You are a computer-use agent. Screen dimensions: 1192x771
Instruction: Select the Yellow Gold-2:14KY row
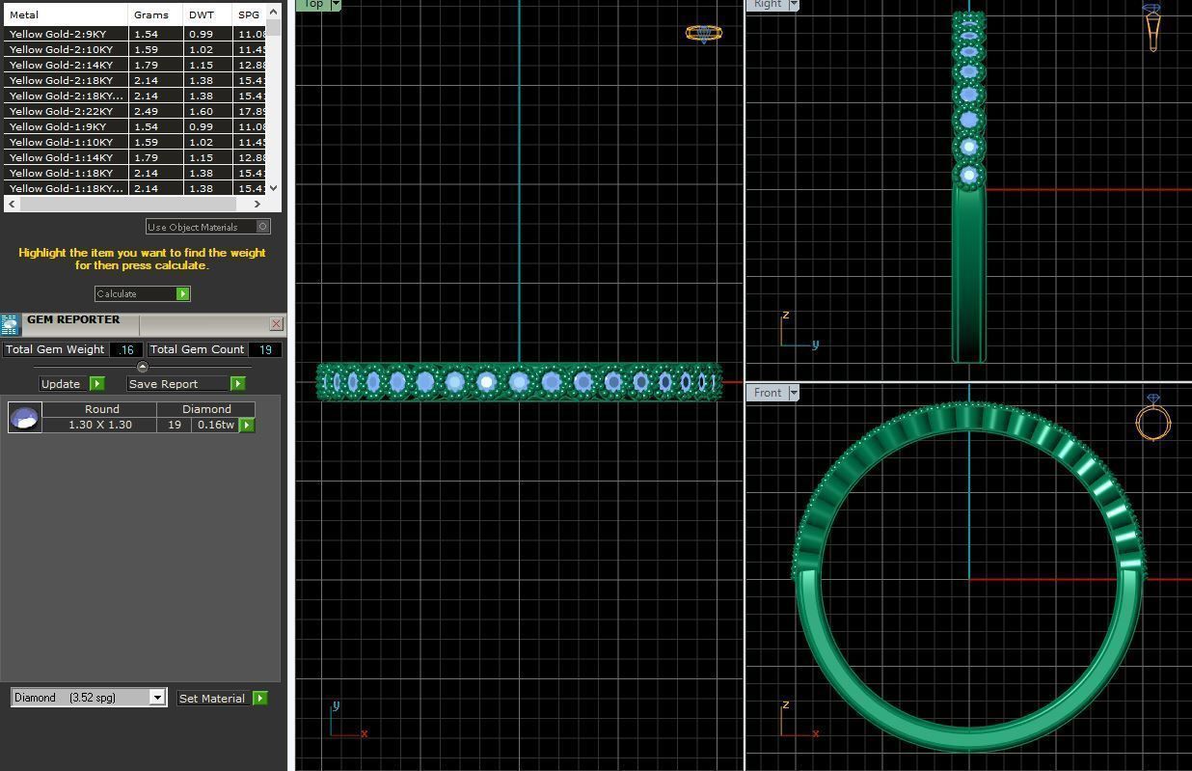tap(135, 65)
